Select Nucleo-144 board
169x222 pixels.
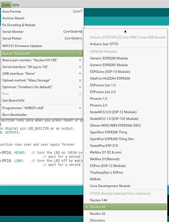[125, 200]
